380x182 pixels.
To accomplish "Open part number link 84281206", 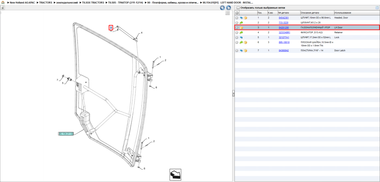I will coord(283,28).
